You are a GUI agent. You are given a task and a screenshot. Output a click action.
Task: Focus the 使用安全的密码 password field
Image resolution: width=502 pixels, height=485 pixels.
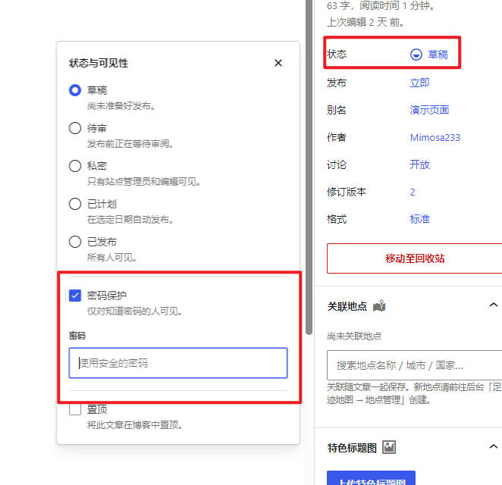tap(178, 363)
